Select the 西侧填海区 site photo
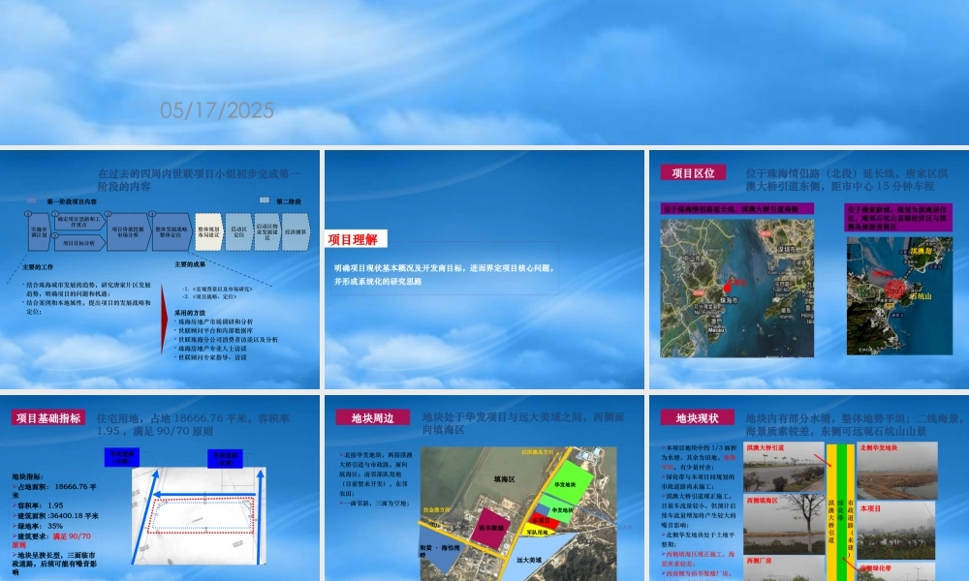This screenshot has height=581, width=969. (784, 524)
